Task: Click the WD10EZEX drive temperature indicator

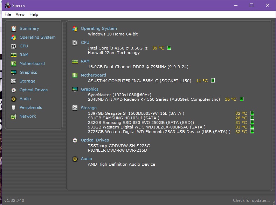Action: click(x=252, y=127)
